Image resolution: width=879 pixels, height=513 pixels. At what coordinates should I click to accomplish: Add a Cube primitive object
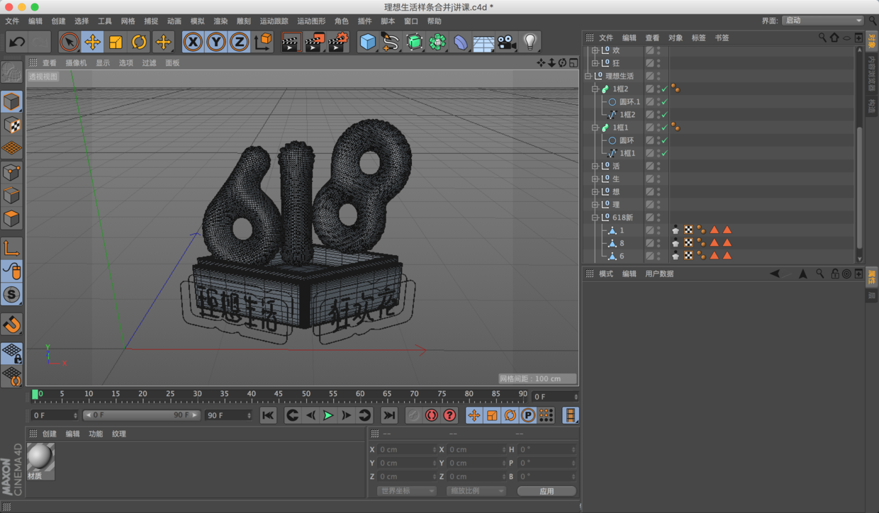pos(367,42)
